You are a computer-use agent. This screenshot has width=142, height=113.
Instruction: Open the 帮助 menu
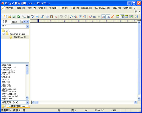[128, 8]
